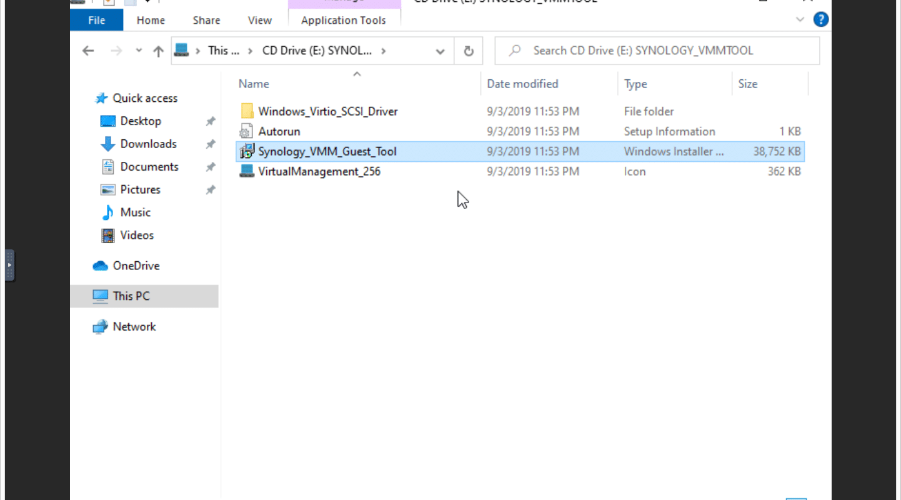Open Network in the navigation pane
The height and width of the screenshot is (500, 901).
(x=134, y=326)
